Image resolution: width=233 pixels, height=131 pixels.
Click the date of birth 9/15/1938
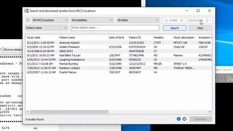click(x=115, y=47)
